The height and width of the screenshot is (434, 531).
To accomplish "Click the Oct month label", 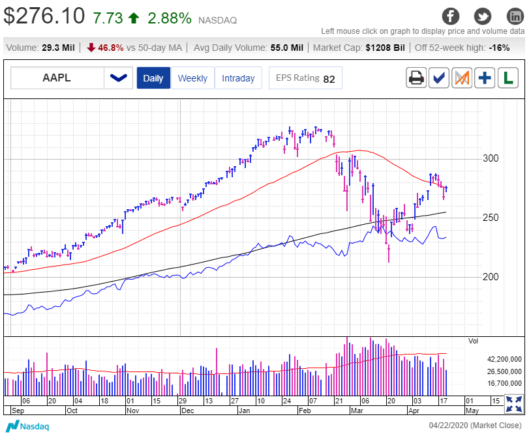I will [72, 411].
